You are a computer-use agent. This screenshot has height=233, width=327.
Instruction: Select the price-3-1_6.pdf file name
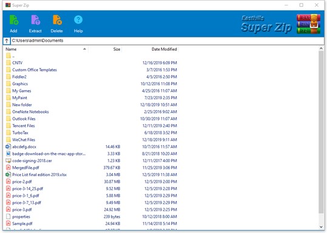pos(25,195)
